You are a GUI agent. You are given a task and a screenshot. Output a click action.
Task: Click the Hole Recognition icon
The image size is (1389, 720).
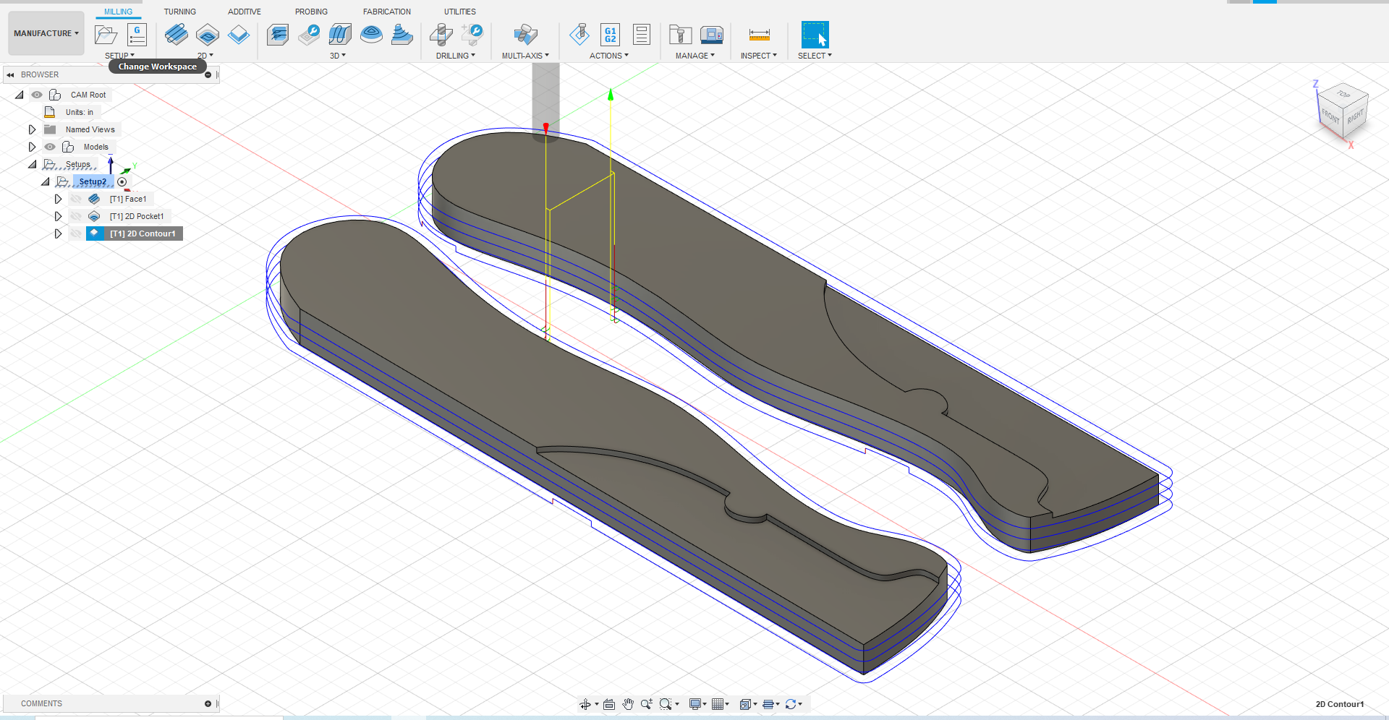[472, 34]
